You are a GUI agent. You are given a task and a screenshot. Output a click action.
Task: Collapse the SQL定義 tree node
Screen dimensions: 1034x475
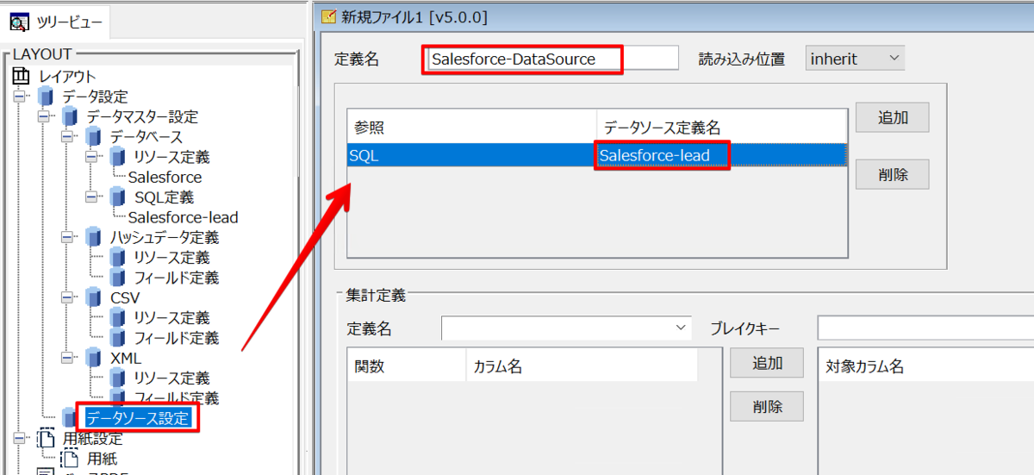click(x=92, y=197)
